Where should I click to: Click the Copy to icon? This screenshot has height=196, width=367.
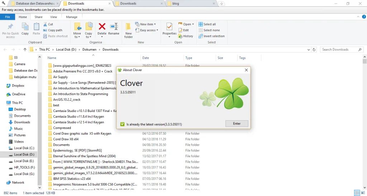pos(89,27)
